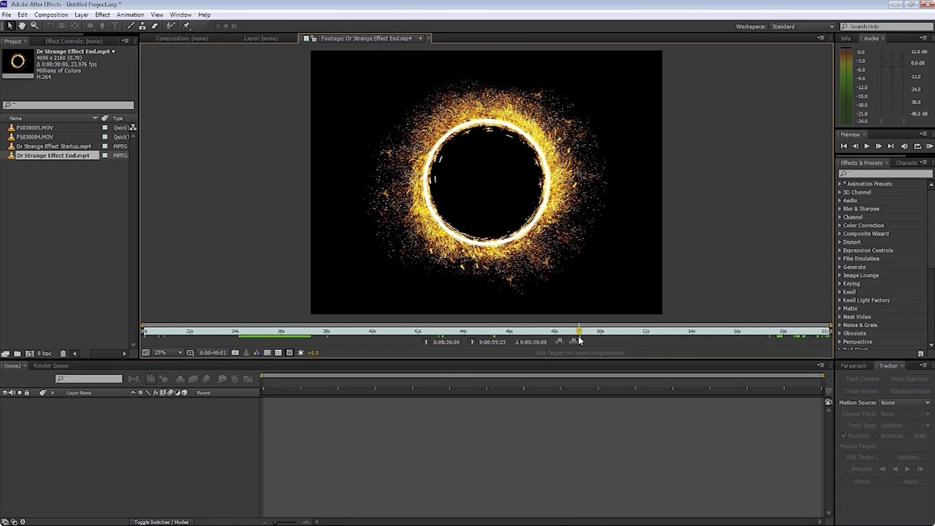Select the Roto Brush tool

(x=171, y=25)
